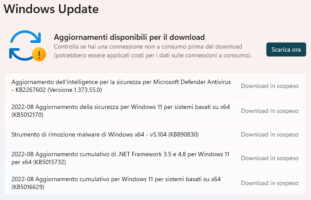Click the note about costs on metered connections
This screenshot has height=200, width=311.
tap(152, 56)
